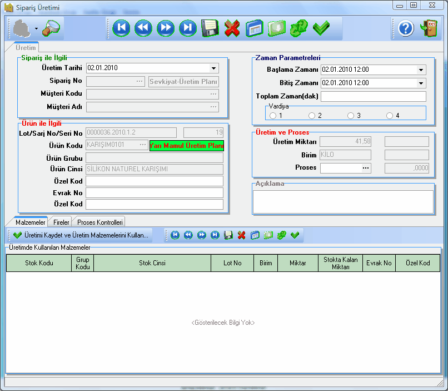Click Üretim Miktarı value 41,58
Screen dimensions: 448x391
[x=345, y=141]
